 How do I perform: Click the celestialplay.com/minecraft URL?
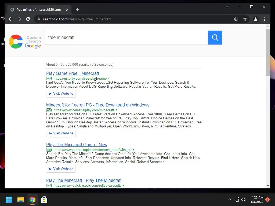coord(84,110)
